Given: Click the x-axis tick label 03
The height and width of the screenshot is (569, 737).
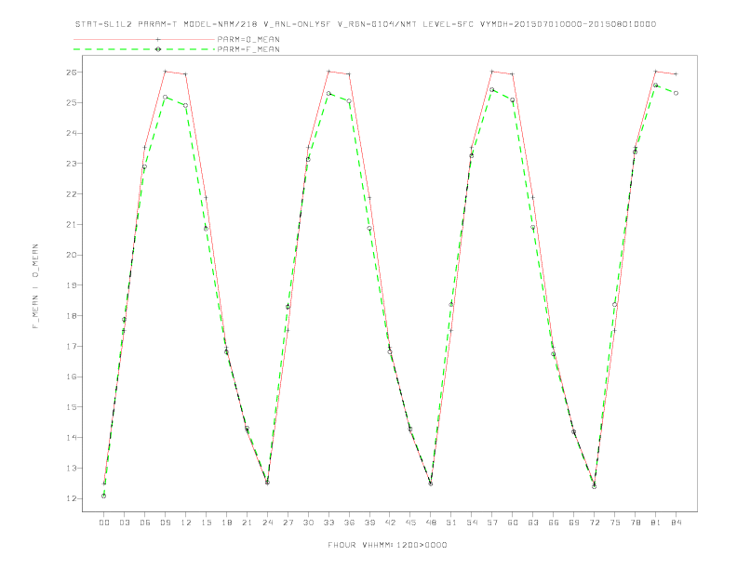Looking at the screenshot, I should 124,523.
